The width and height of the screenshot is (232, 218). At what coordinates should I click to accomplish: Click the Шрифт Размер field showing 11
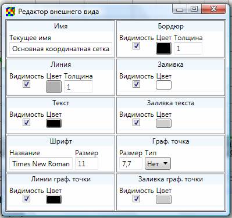[87, 163]
